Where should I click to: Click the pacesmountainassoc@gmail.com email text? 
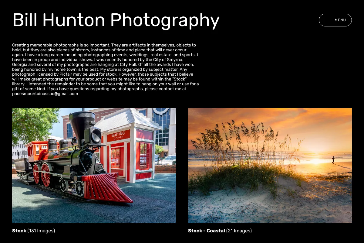tap(45, 94)
